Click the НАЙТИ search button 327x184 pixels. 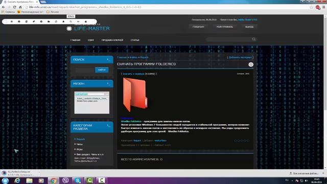point(102,70)
